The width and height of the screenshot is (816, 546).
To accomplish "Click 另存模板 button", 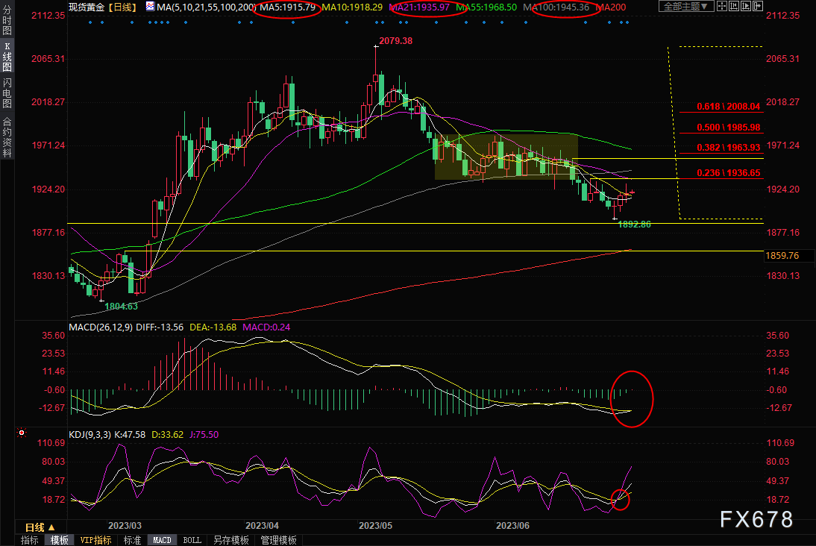I will point(231,540).
